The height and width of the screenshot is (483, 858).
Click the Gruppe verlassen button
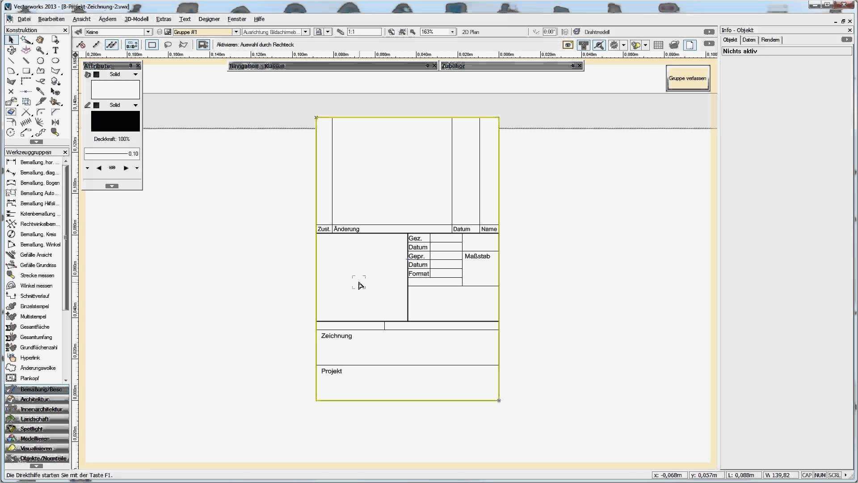[x=687, y=78]
